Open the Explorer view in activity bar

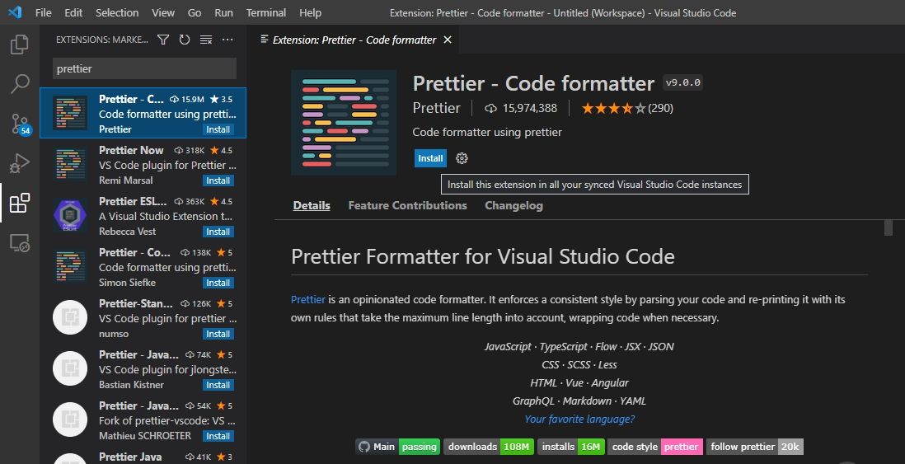point(20,44)
